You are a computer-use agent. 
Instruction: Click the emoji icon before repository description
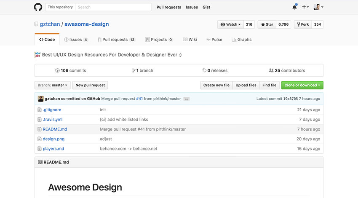(37, 55)
